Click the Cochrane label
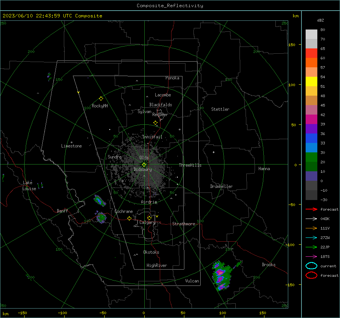This screenshot has height=318, width=340. click(x=124, y=211)
